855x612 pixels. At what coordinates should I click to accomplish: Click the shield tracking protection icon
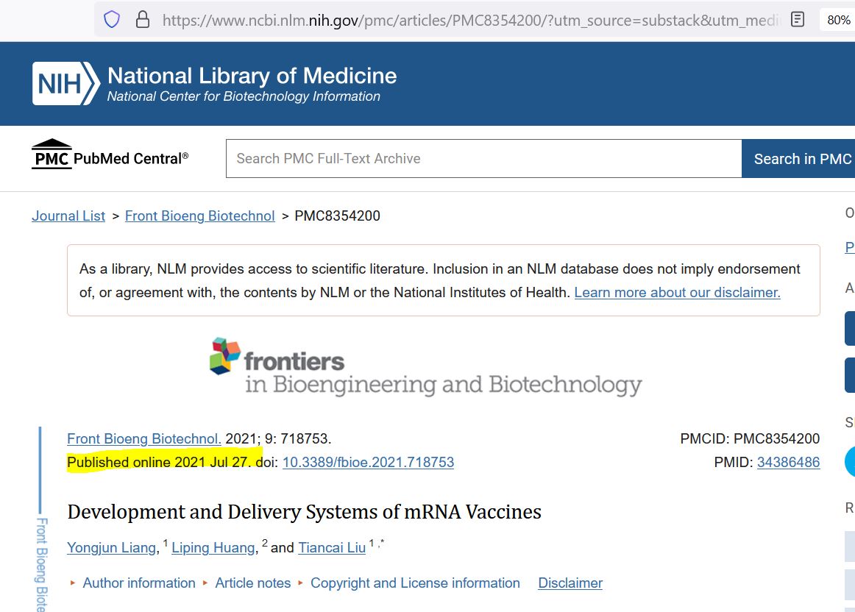pos(112,20)
